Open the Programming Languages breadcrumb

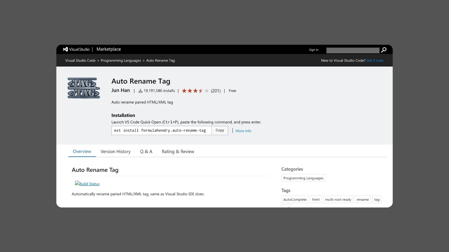click(x=121, y=60)
